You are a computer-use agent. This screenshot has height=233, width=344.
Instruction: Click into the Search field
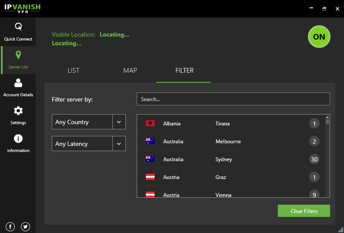click(x=233, y=99)
